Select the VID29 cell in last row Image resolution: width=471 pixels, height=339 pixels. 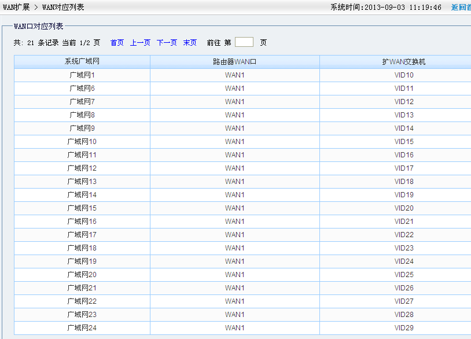coord(404,328)
